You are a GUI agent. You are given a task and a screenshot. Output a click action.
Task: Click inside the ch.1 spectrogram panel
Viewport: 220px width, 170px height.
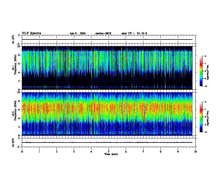(x=107, y=68)
